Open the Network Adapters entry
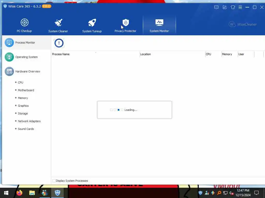 (x=29, y=121)
